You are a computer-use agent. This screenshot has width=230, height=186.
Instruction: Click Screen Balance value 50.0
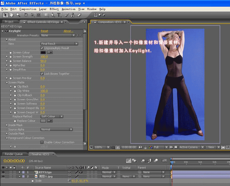tap(43, 61)
